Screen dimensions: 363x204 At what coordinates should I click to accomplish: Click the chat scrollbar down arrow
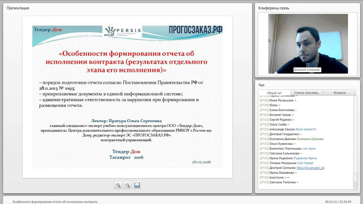(355, 187)
